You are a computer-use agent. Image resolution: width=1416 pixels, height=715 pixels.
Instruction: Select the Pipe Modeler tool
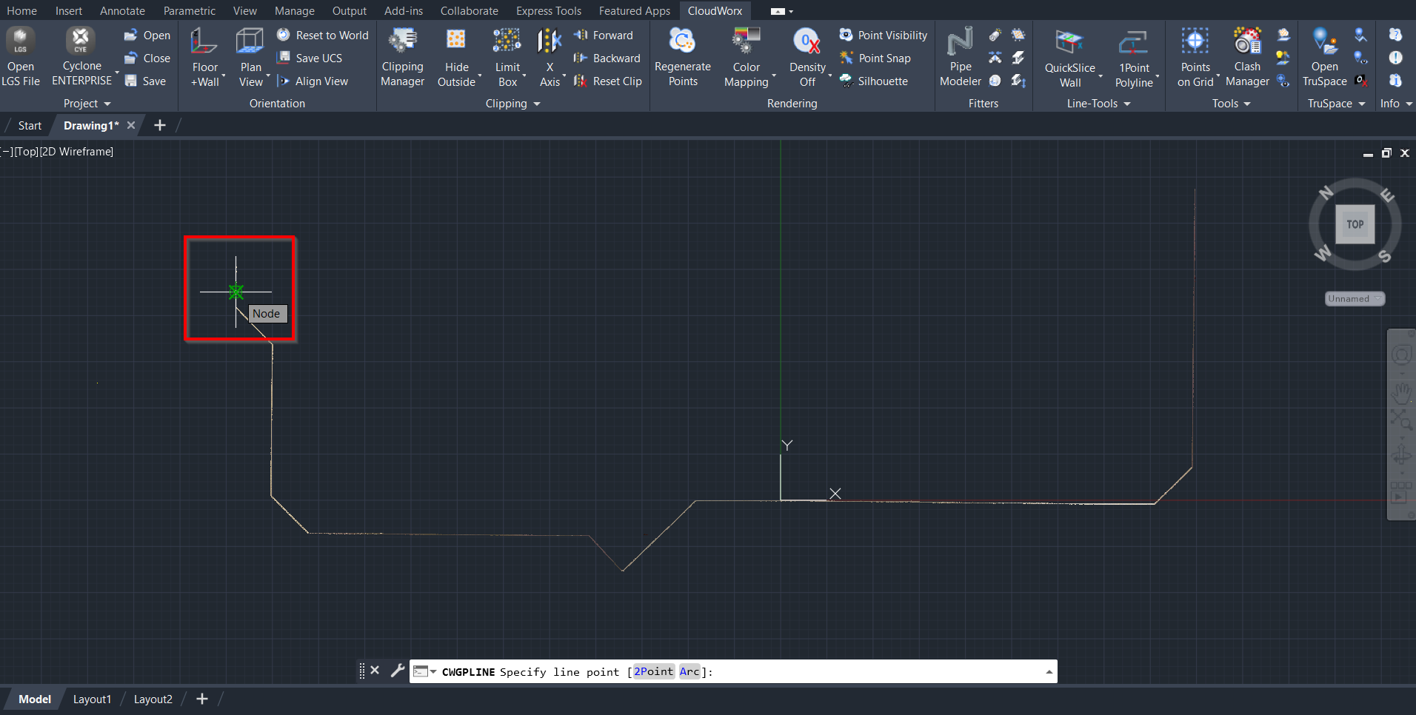960,41
